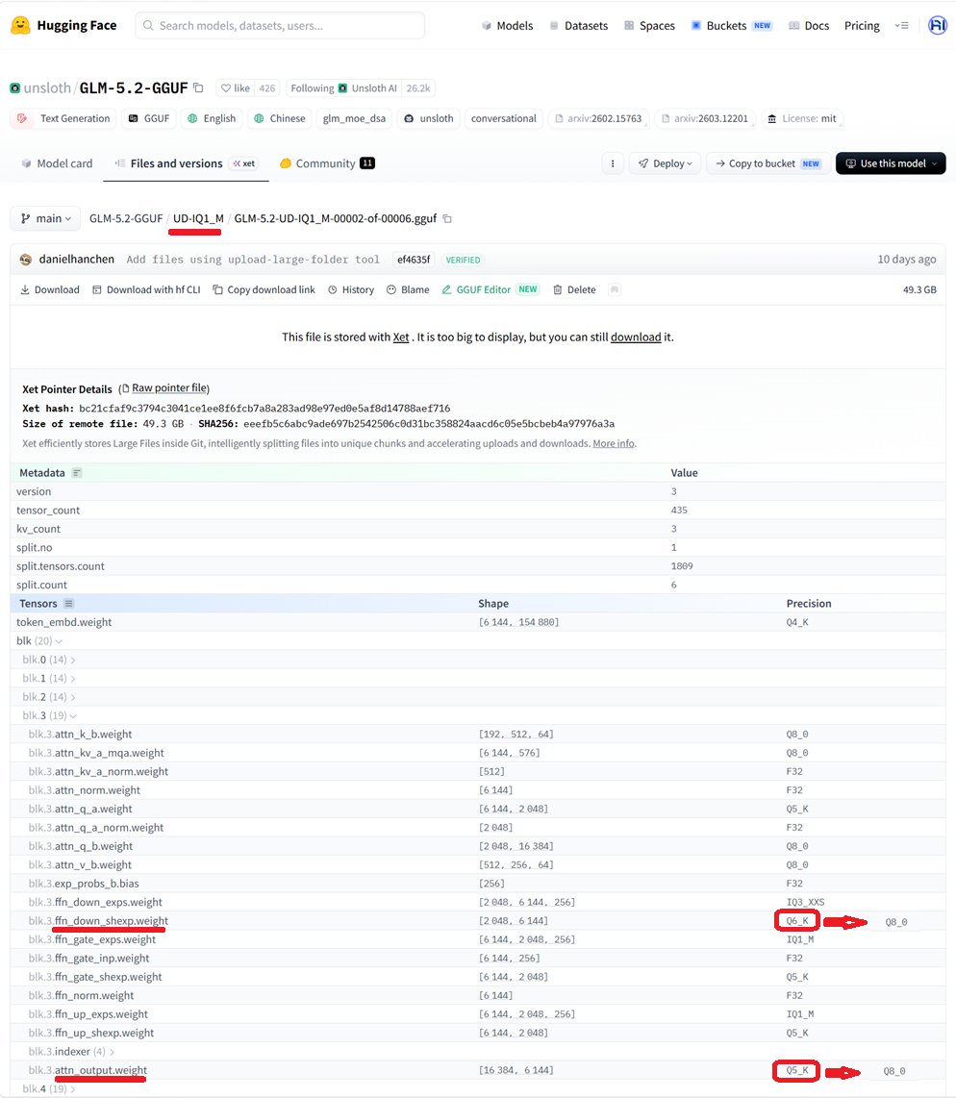Copy file path icon after gguf filename
This screenshot has width=956, height=1098.
(x=447, y=218)
